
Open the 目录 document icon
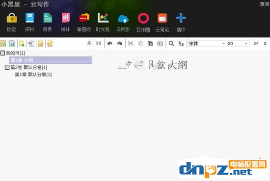point(48,18)
